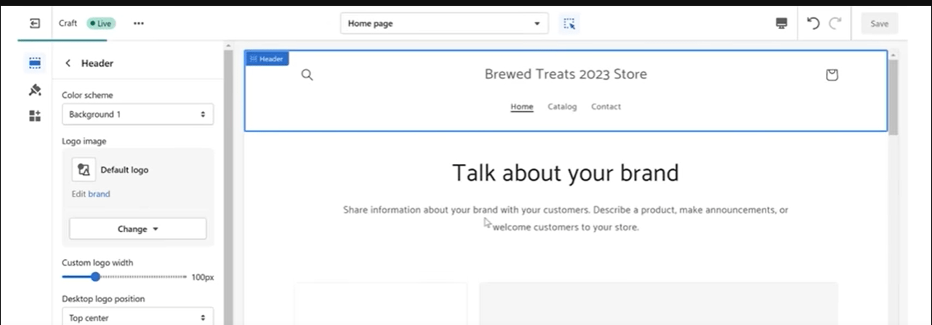Click the exit editor icon
Screen dimensions: 932x325
[34, 23]
